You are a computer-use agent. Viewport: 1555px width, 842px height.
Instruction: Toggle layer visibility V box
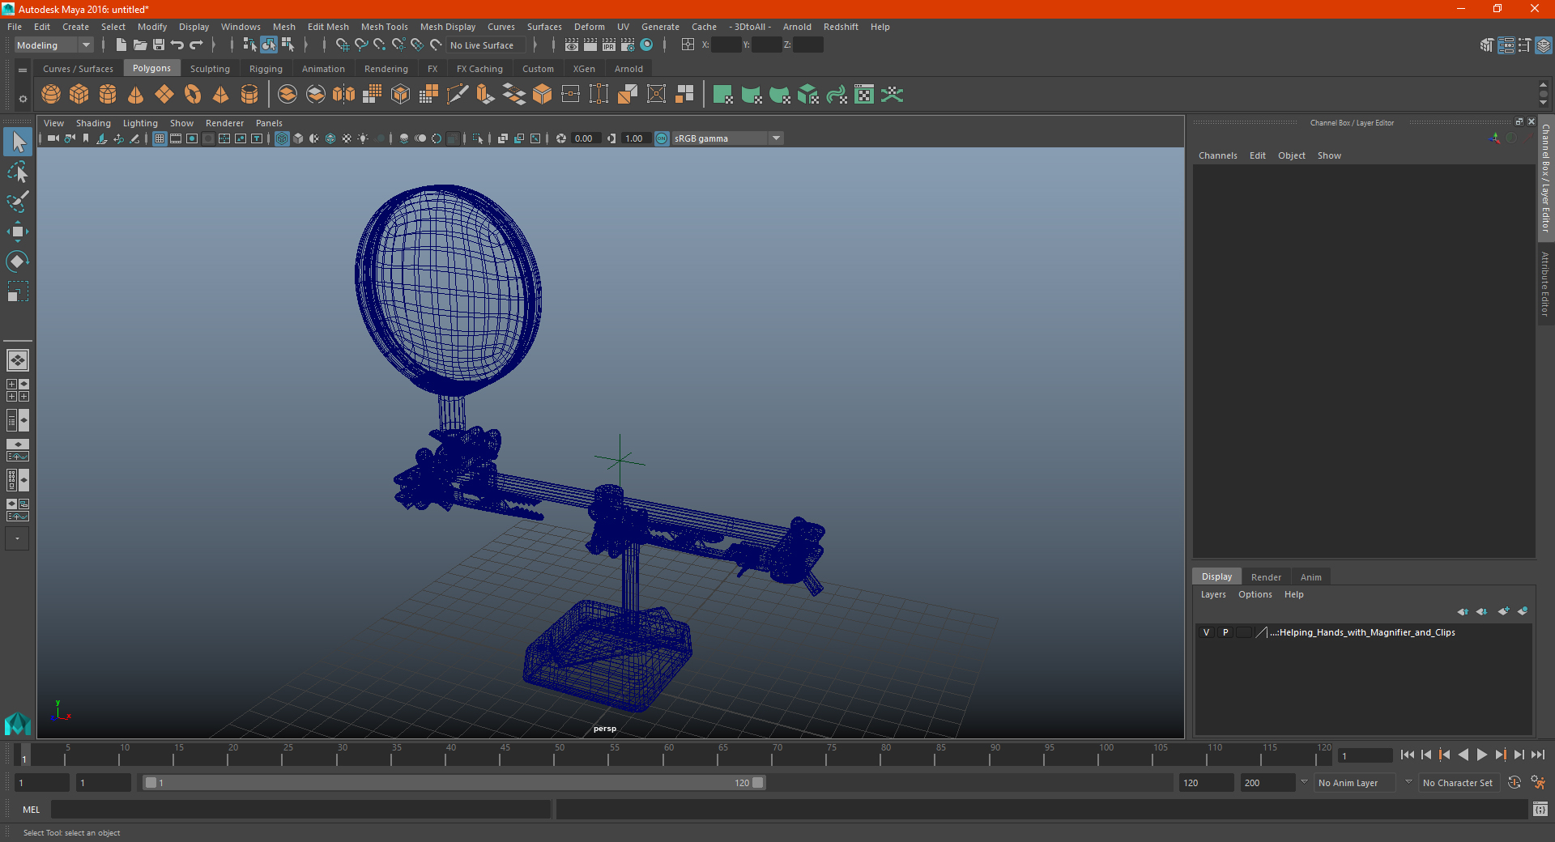pyautogui.click(x=1206, y=632)
